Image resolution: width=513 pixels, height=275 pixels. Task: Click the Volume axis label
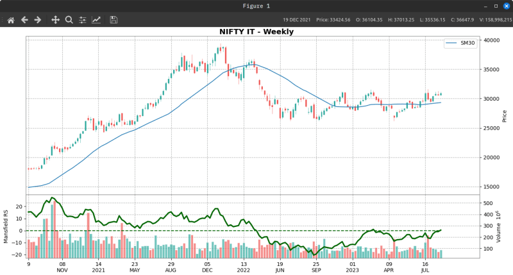point(498,227)
